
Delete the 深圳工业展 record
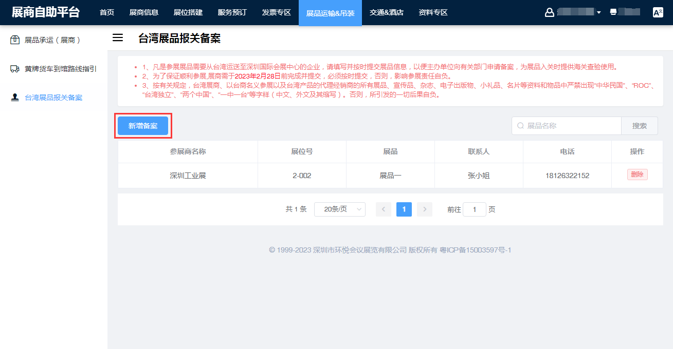[637, 174]
